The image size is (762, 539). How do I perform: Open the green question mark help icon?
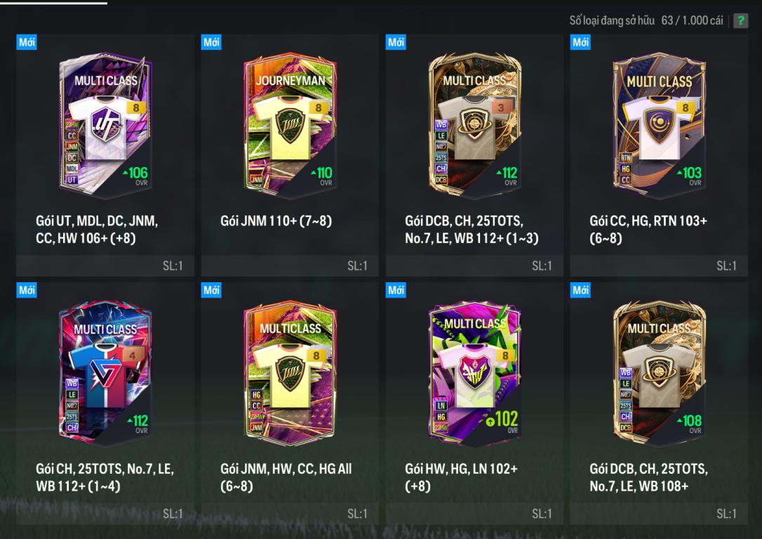click(741, 21)
